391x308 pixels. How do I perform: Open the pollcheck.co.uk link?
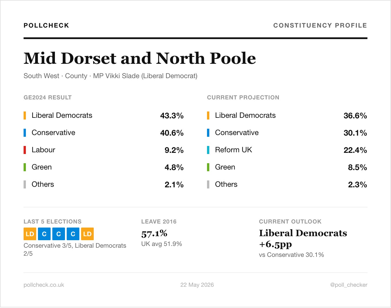pos(44,285)
